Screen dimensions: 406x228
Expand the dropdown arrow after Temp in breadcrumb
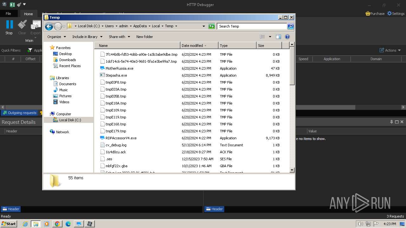pos(176,26)
